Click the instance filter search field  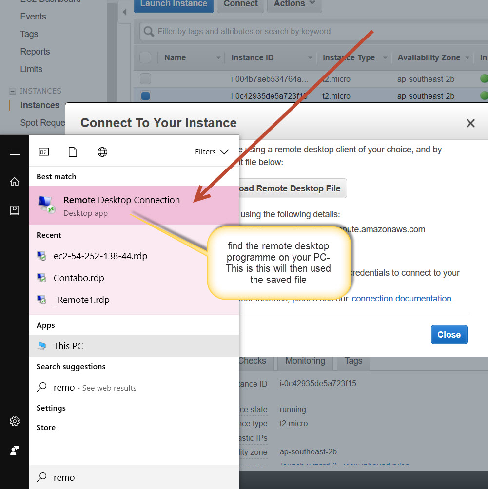312,32
